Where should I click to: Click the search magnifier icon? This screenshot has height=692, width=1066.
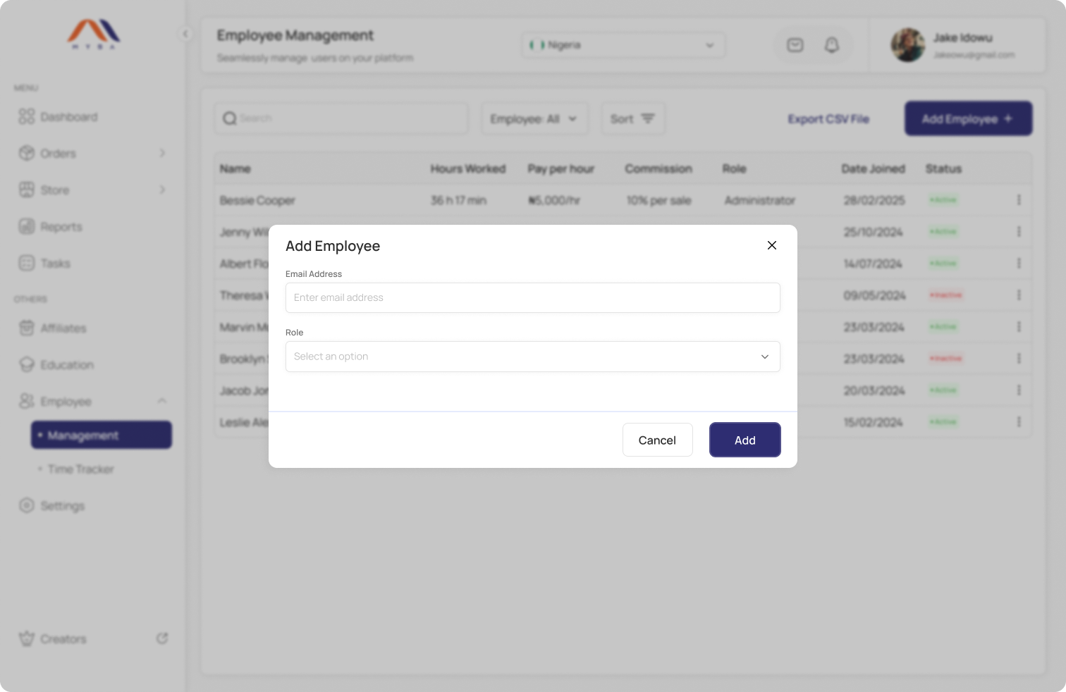click(x=230, y=118)
